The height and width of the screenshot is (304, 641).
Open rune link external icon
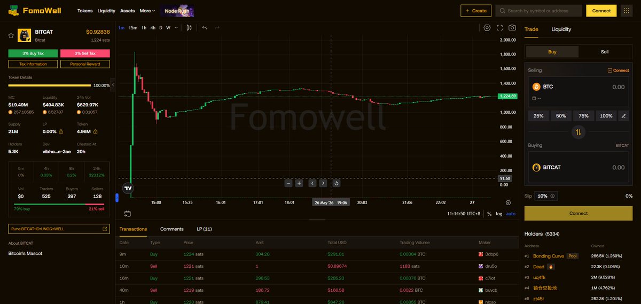click(105, 229)
